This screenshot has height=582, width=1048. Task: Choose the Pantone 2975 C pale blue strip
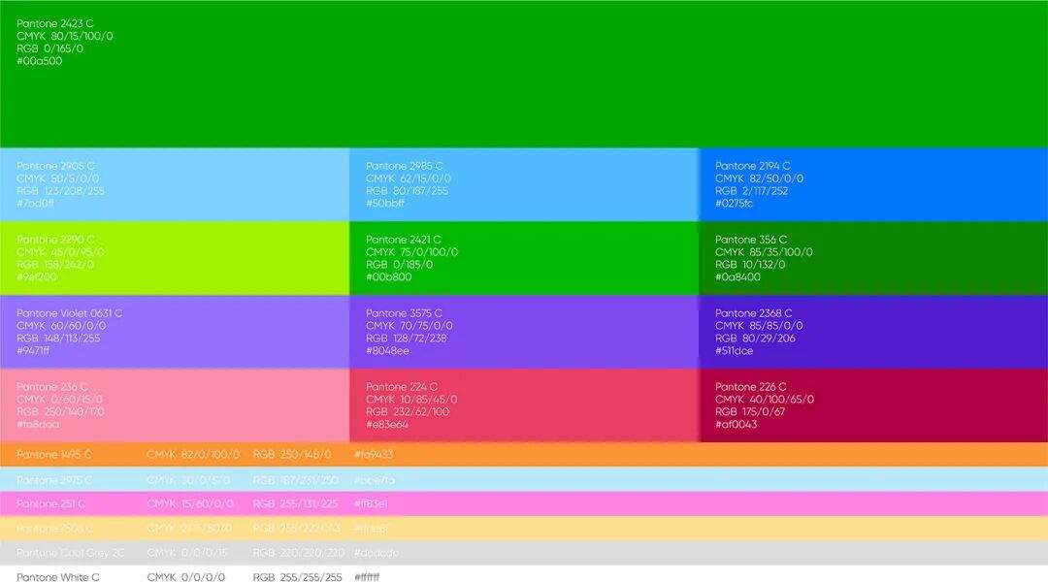[524, 479]
